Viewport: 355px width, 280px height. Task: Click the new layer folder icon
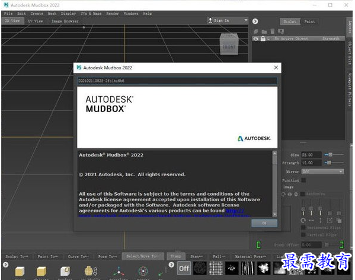pyautogui.click(x=264, y=31)
